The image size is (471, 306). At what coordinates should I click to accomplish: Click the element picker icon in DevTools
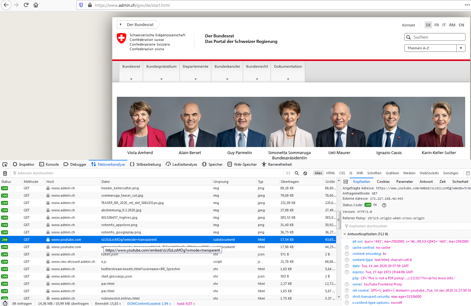point(5,164)
